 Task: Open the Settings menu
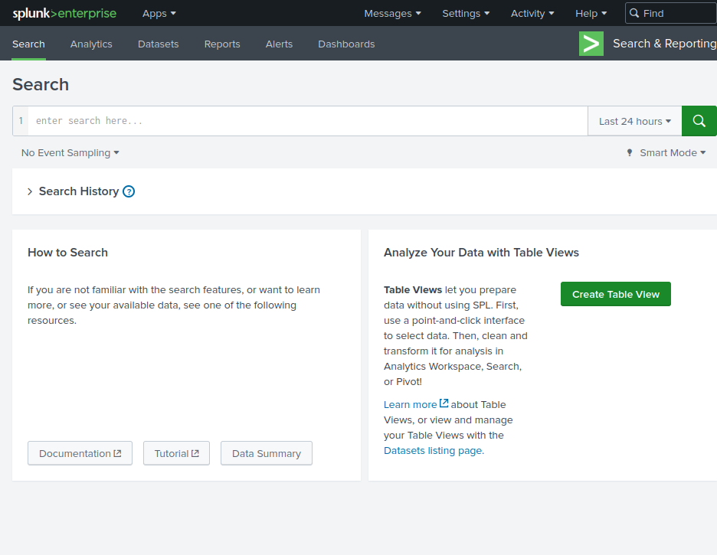[x=466, y=13]
